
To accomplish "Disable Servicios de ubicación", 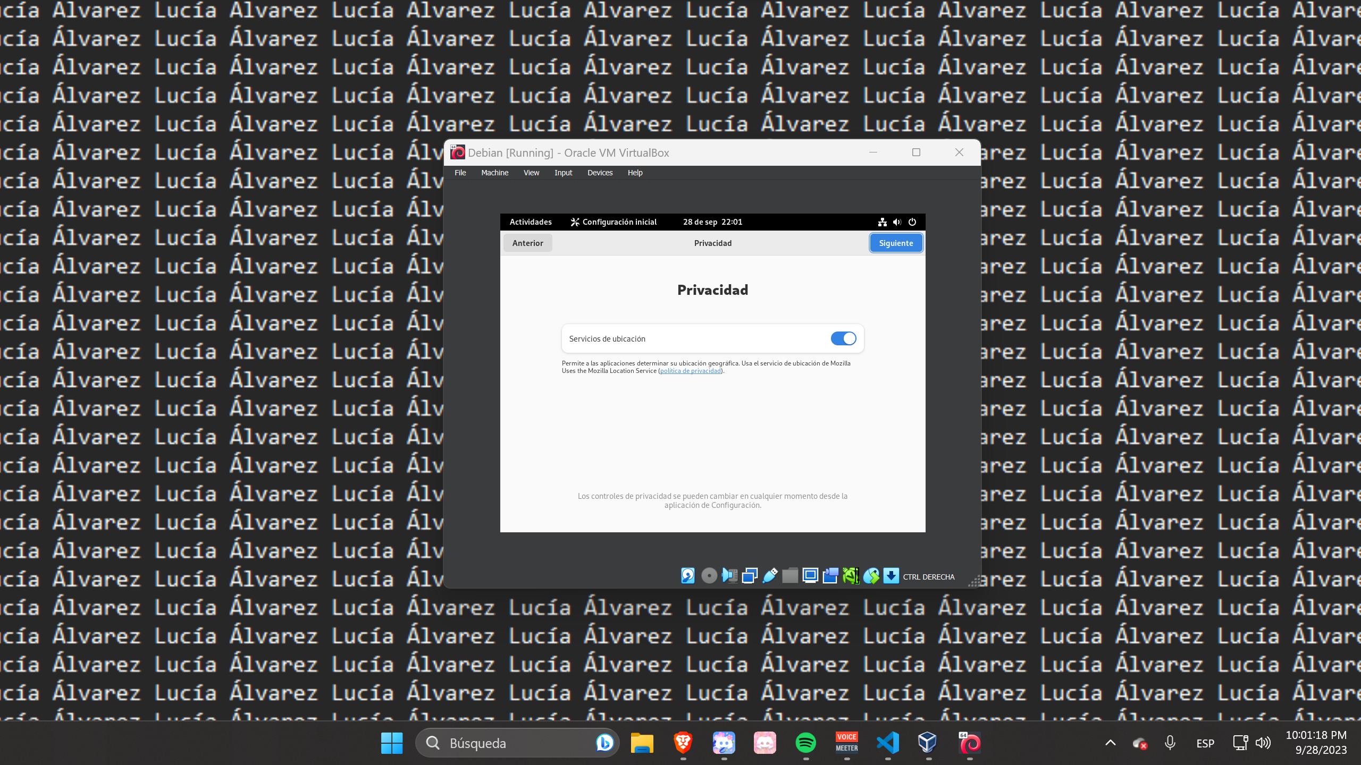I will click(x=843, y=338).
